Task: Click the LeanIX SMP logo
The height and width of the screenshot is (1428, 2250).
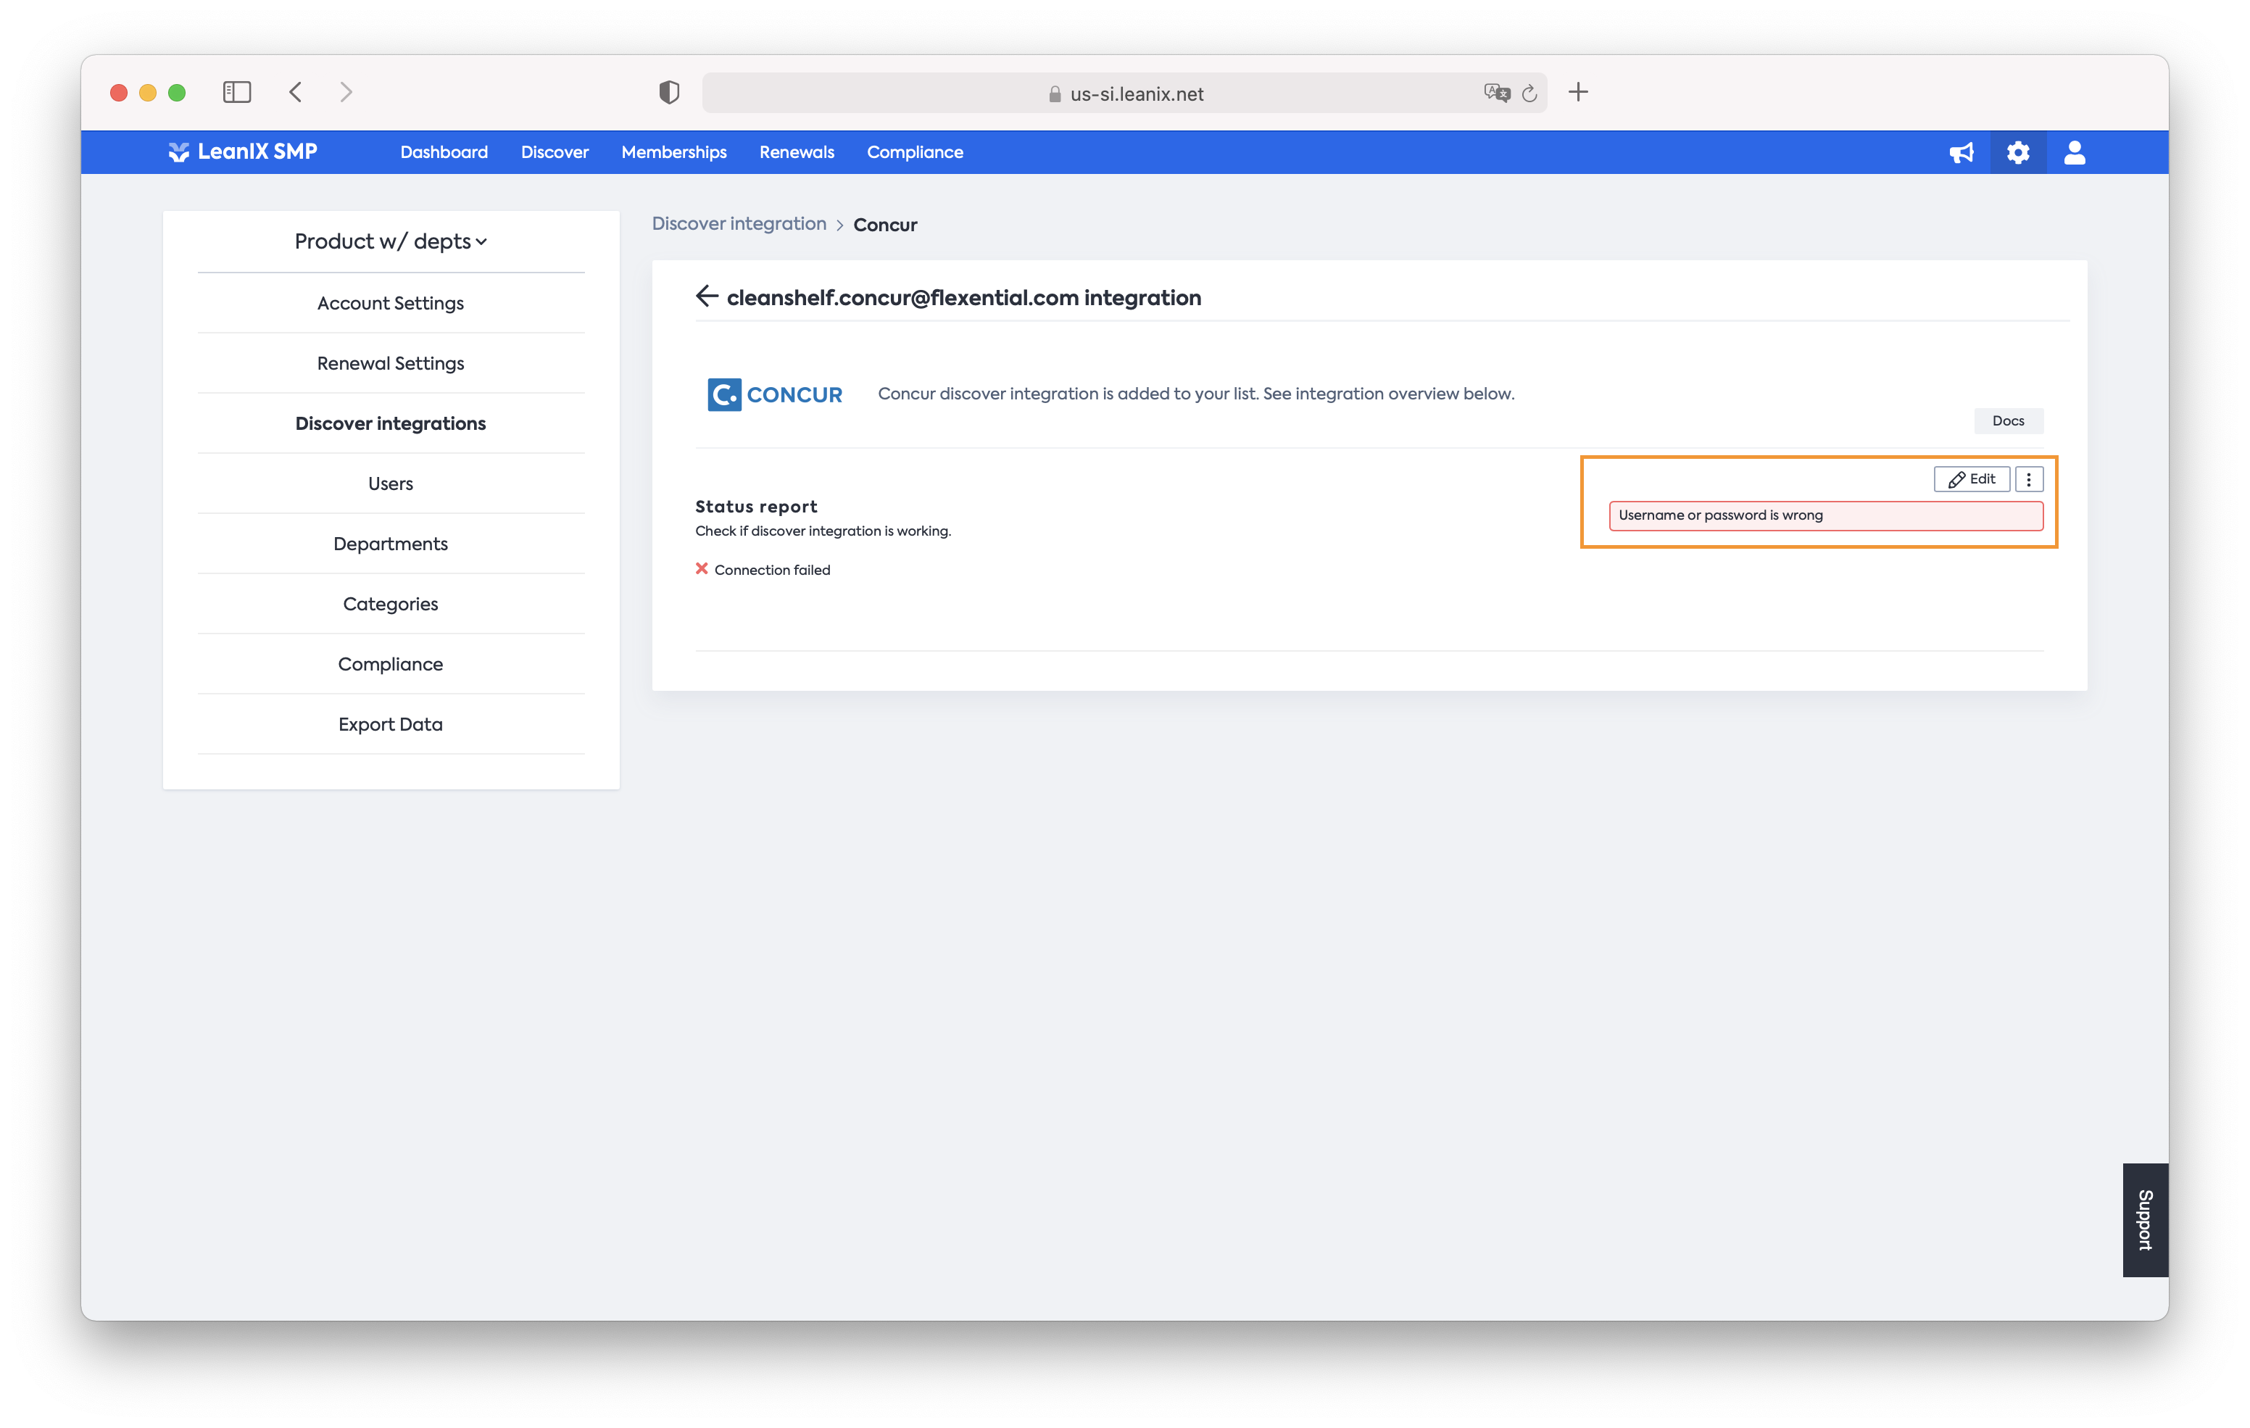Action: (x=243, y=151)
